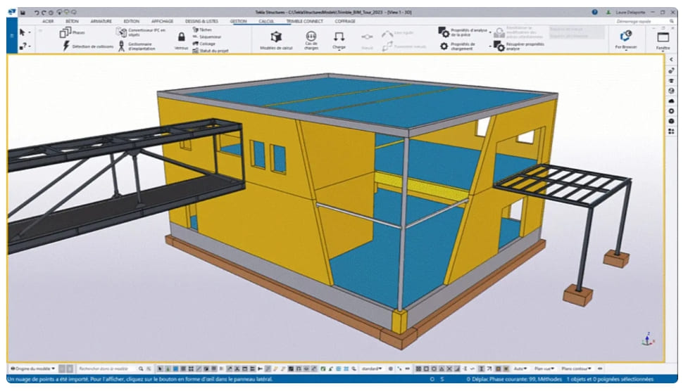Click user name Laure Delaporte
This screenshot has height=391, width=688.
pyautogui.click(x=630, y=12)
